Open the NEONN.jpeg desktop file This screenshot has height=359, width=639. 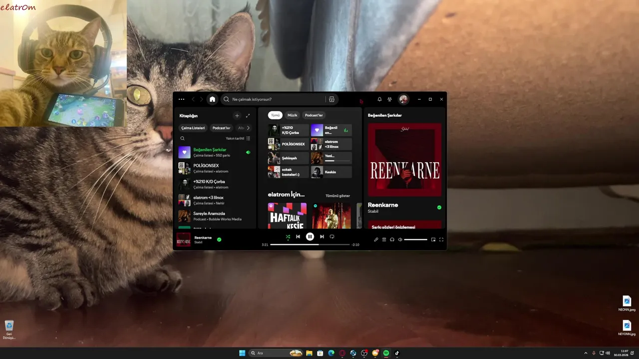tap(627, 304)
